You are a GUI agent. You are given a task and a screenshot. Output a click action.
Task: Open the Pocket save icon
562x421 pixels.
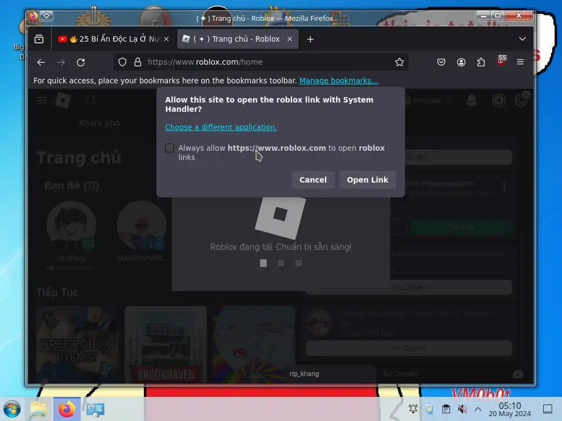(x=441, y=62)
